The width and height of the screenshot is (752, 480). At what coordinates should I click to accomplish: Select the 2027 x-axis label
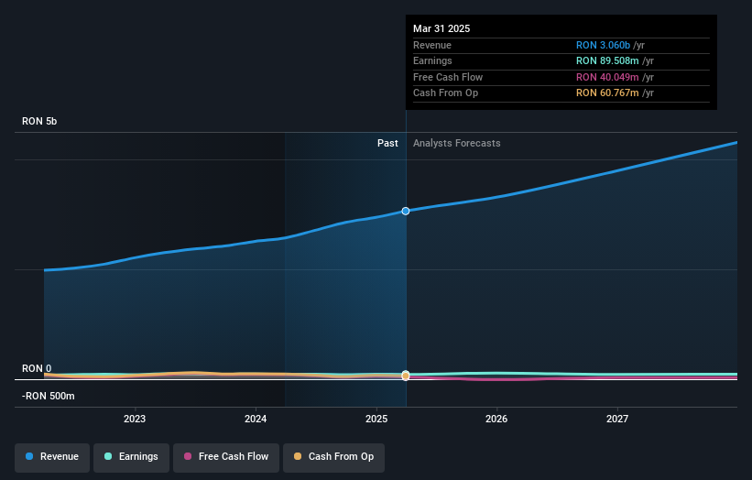pyautogui.click(x=617, y=419)
